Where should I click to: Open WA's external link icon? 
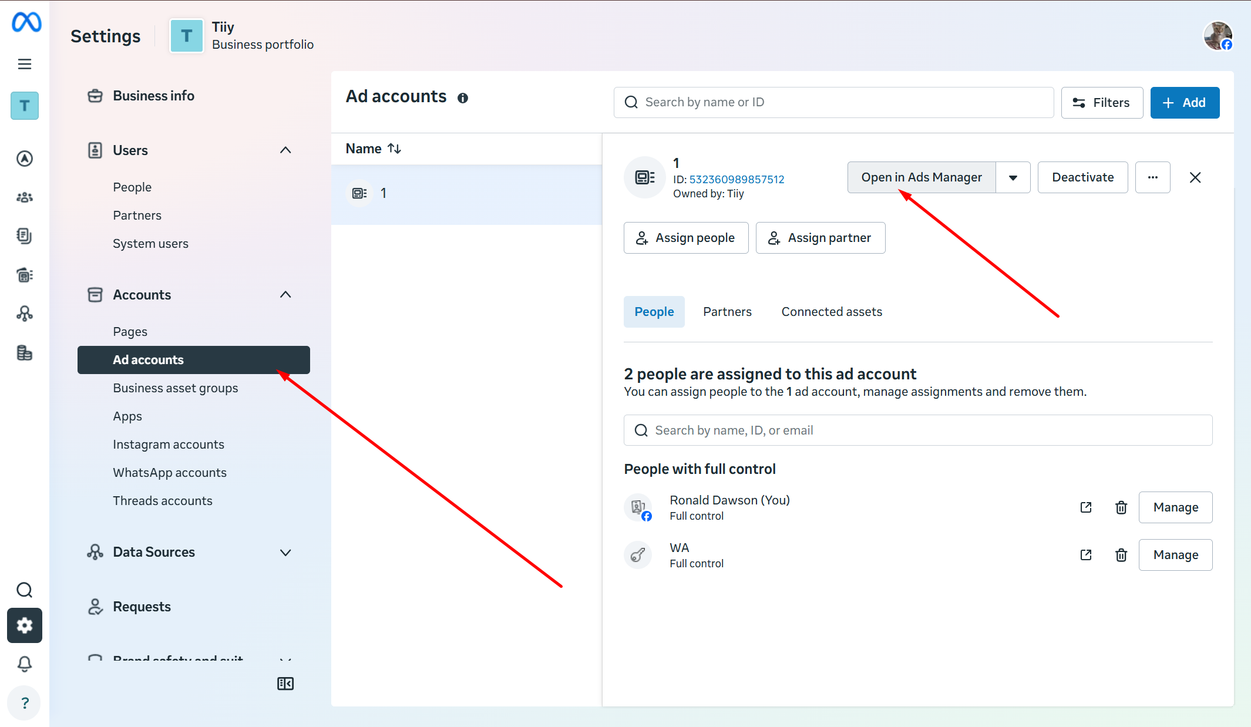(1086, 555)
